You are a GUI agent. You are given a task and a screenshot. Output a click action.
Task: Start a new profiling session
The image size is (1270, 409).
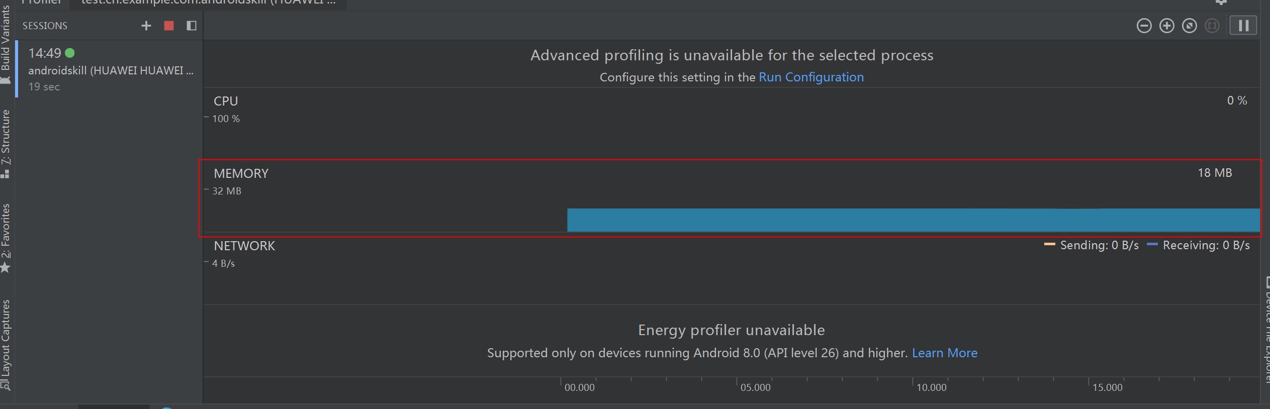point(146,26)
